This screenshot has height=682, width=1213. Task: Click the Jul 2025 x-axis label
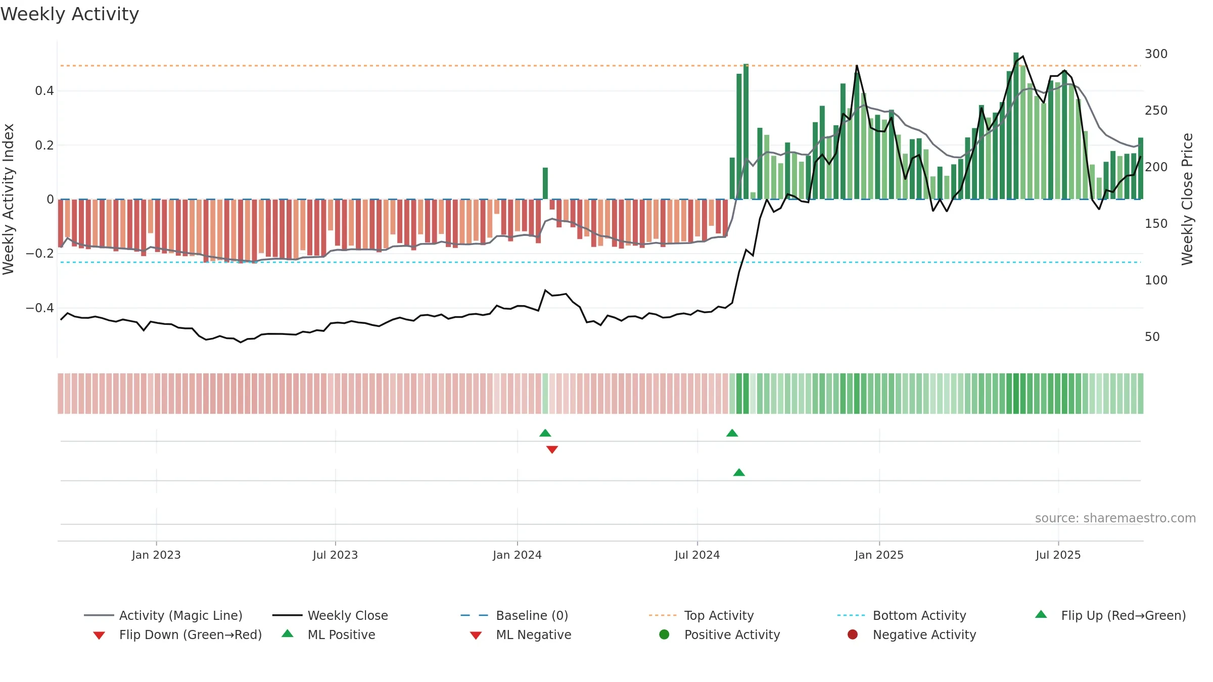pos(1058,555)
